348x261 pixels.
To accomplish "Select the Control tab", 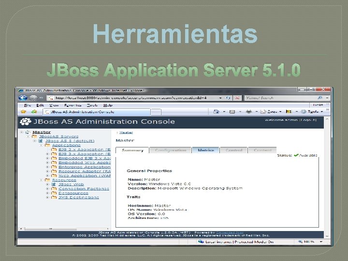I will click(x=234, y=150).
